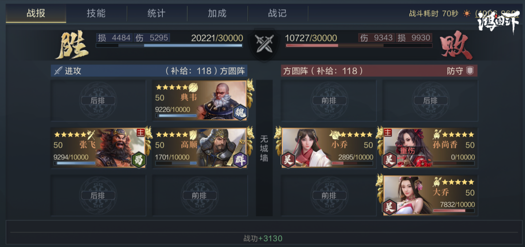This screenshot has height=247, width=525.
Task: Click the empty 前排 slot below 高顺
Action: coord(200,195)
